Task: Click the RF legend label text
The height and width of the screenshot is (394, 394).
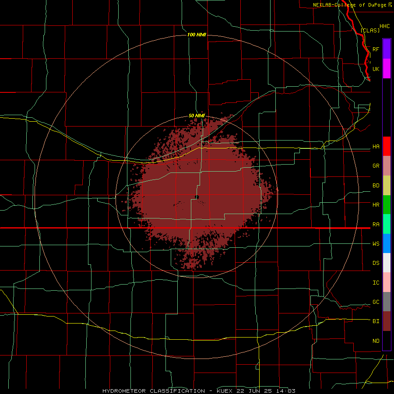Action: click(x=376, y=49)
